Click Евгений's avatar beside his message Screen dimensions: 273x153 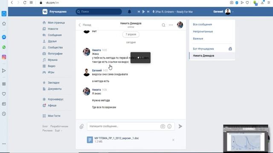86,72
